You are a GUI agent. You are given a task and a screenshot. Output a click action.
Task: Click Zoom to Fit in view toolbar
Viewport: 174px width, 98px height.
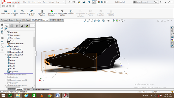[x=85, y=21]
